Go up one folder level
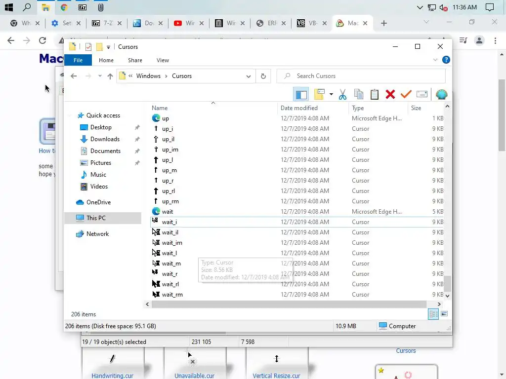 (110, 76)
